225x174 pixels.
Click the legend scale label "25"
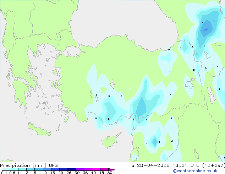(x=69, y=173)
